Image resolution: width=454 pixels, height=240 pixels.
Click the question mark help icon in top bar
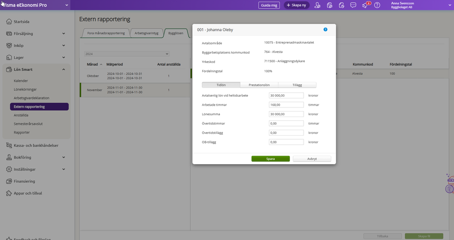pos(377,5)
